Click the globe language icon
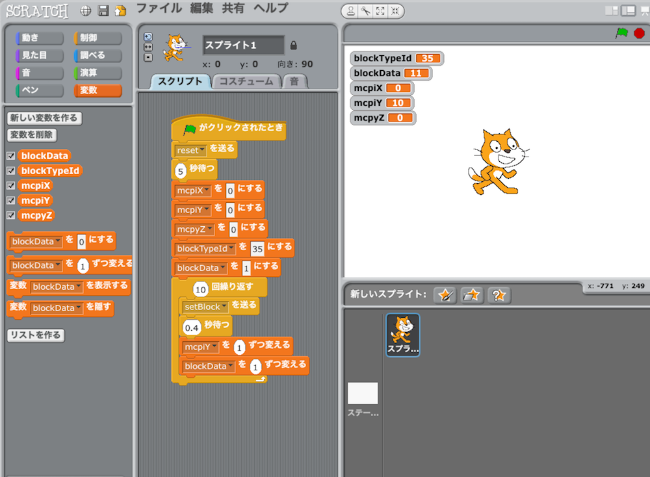Screen dimensions: 650x477 pos(85,11)
